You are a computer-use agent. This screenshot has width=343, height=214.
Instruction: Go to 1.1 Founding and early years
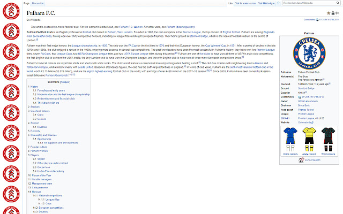[x=49, y=90]
